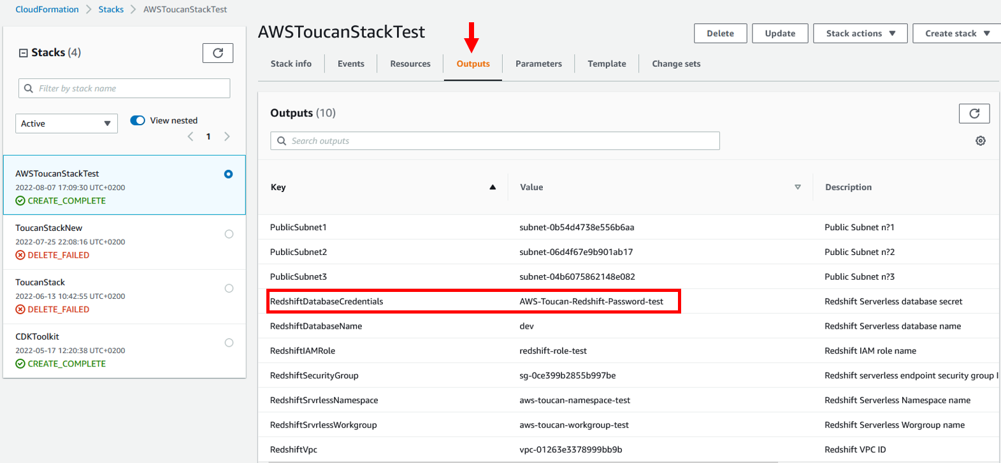1001x463 pixels.
Task: Click the RedshiftSrvrlessWorkgroup key cell
Action: 324,425
